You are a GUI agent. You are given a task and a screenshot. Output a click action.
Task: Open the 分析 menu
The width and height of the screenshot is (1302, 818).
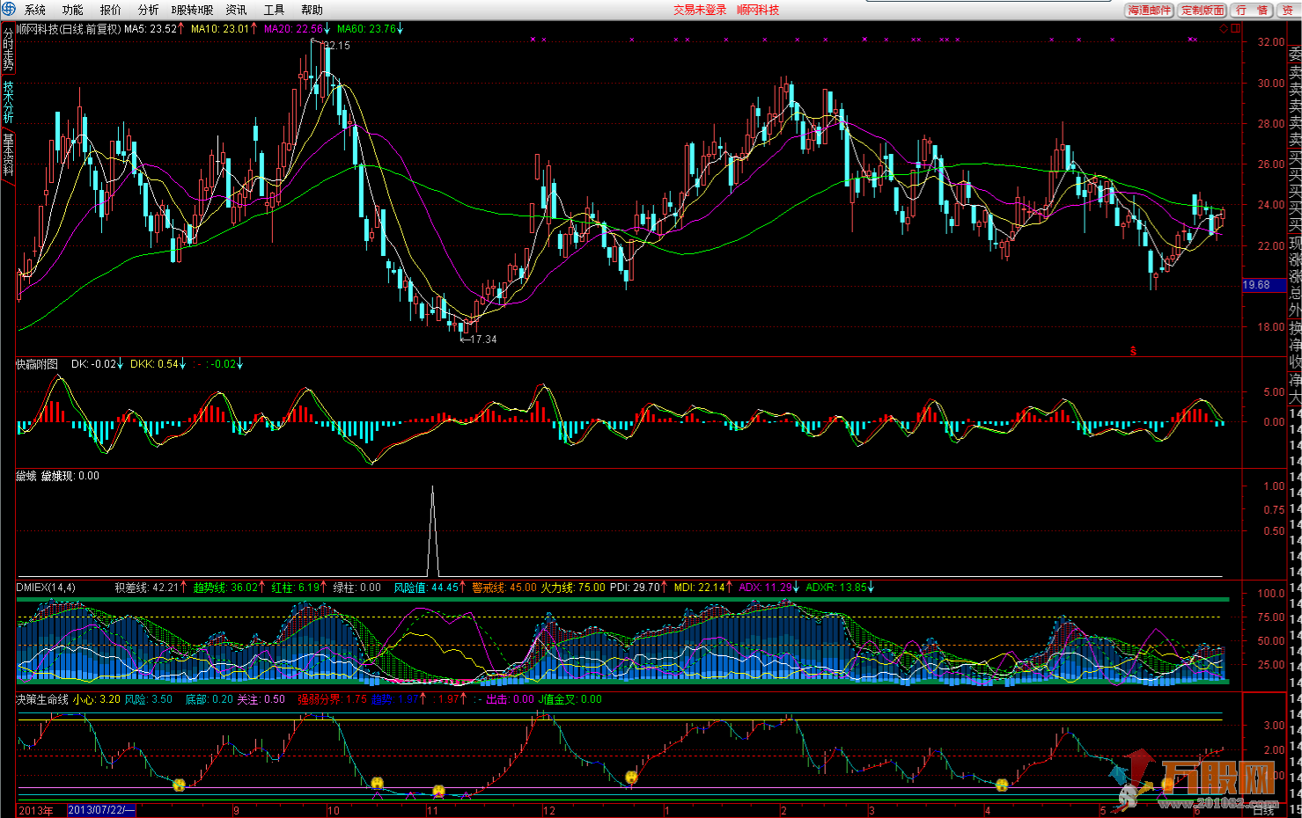coord(149,10)
